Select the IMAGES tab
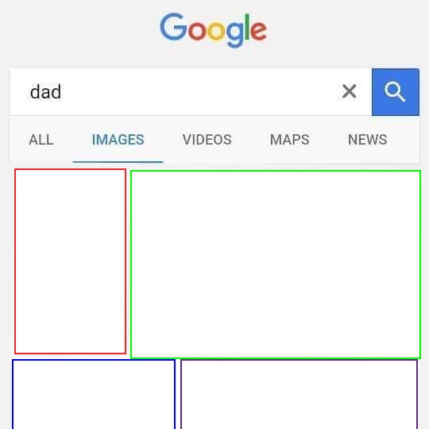Screen dimensions: 429x429 point(118,140)
